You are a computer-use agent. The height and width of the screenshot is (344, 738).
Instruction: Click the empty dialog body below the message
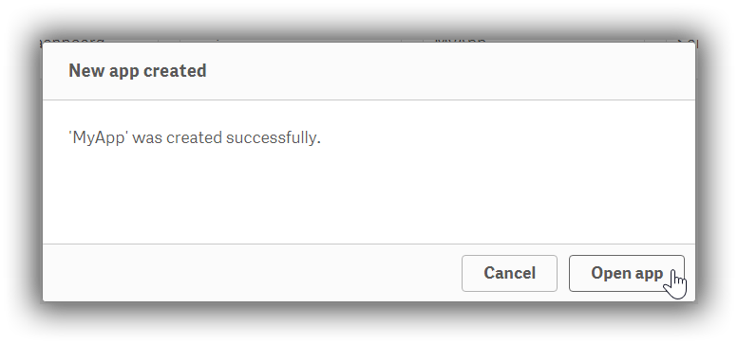coord(369,197)
